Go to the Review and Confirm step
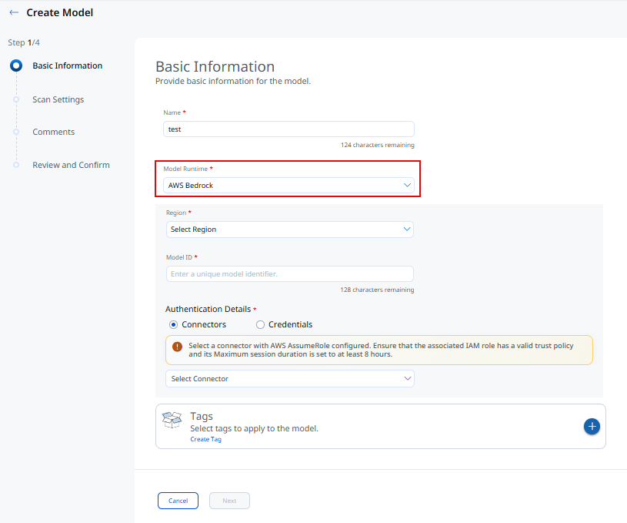627x523 pixels. 72,165
